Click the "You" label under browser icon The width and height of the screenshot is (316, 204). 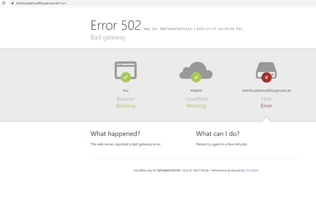[125, 90]
